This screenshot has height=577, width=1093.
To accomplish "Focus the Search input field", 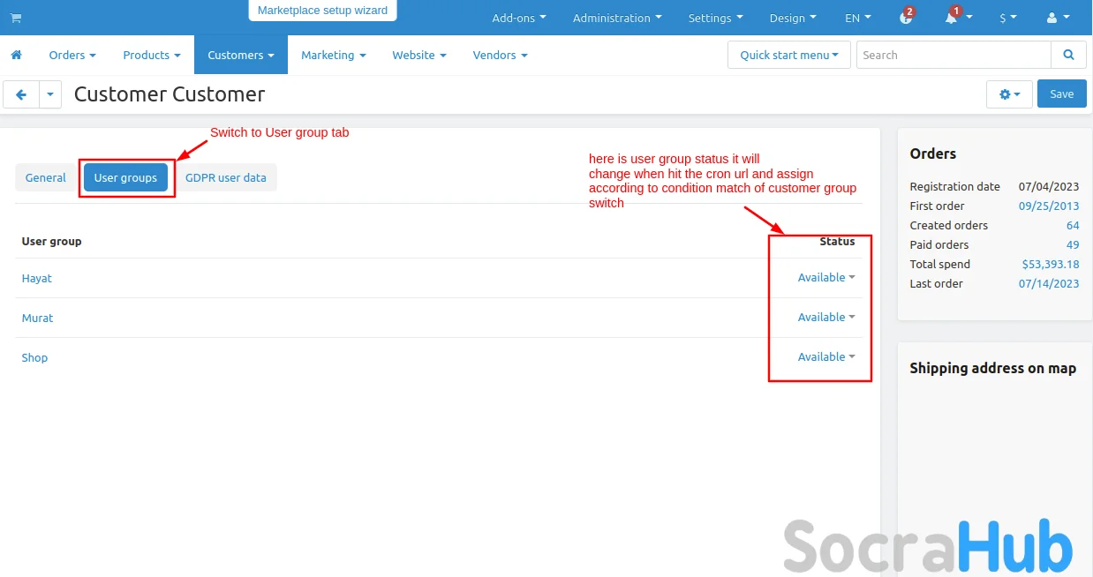I will (954, 55).
